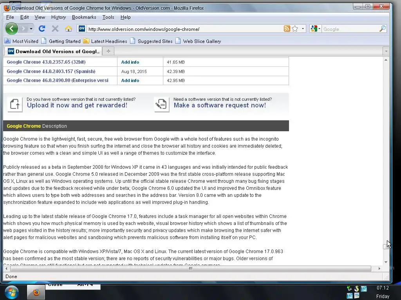Click the Google Chrome Description heading
This screenshot has width=401, height=300.
37,126
